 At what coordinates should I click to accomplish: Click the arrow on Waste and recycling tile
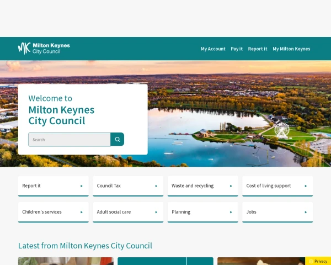[231, 186]
